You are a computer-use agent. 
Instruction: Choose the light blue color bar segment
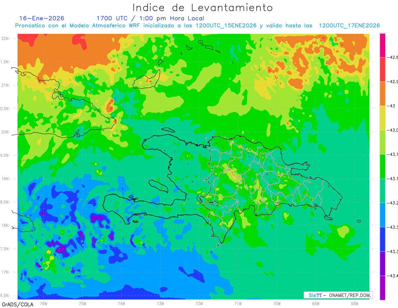click(382, 215)
